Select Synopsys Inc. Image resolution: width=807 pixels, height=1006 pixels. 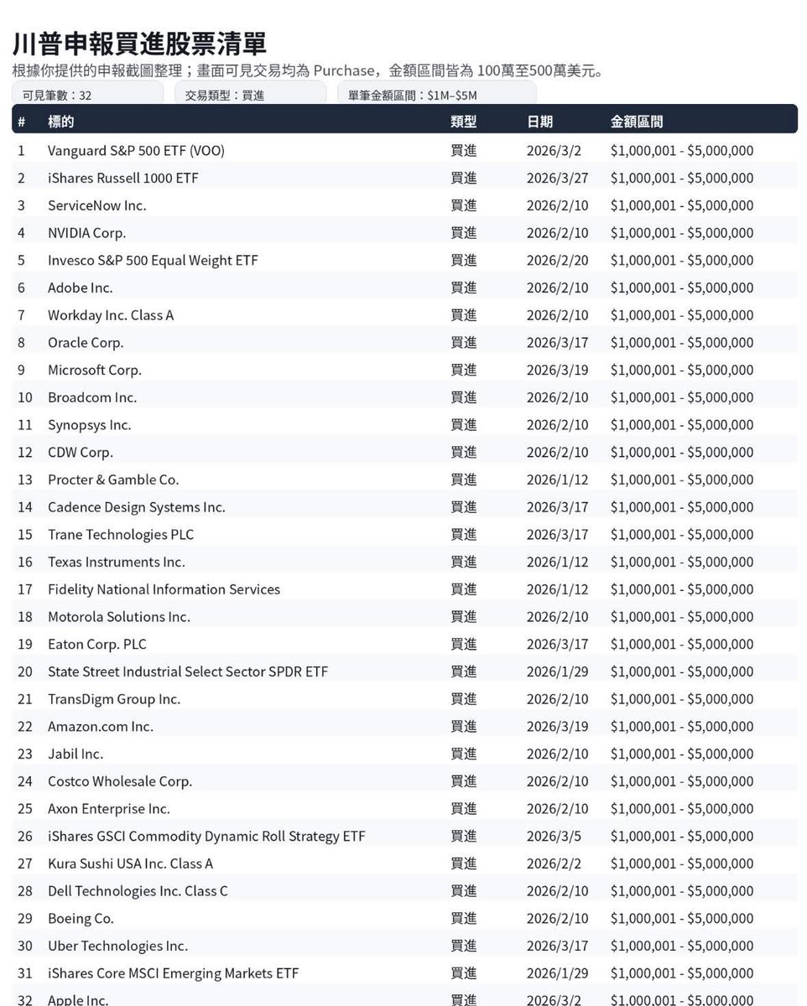point(90,425)
